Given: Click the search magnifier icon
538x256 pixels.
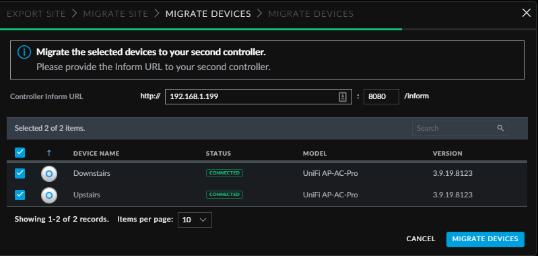Looking at the screenshot, I should (500, 129).
